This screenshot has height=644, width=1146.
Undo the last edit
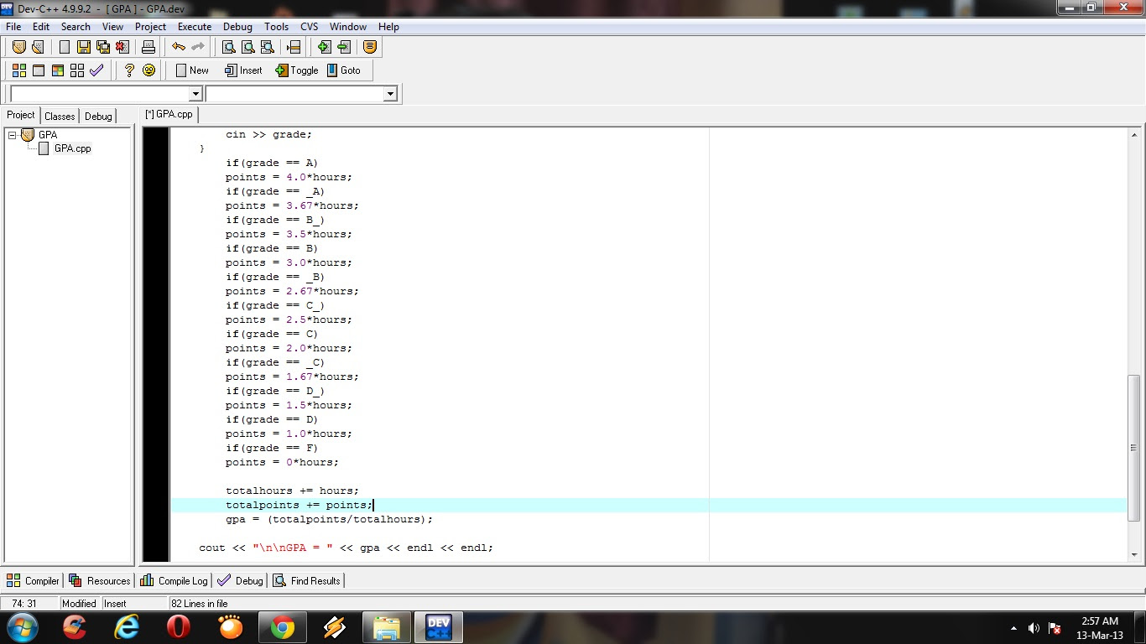[x=176, y=47]
